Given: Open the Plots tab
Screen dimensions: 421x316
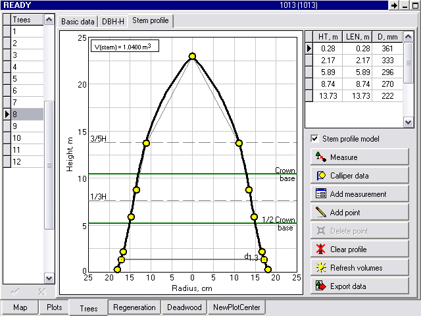Looking at the screenshot, I should (54, 307).
